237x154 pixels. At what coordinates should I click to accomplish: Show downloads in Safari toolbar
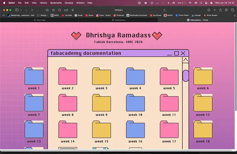tap(209, 10)
